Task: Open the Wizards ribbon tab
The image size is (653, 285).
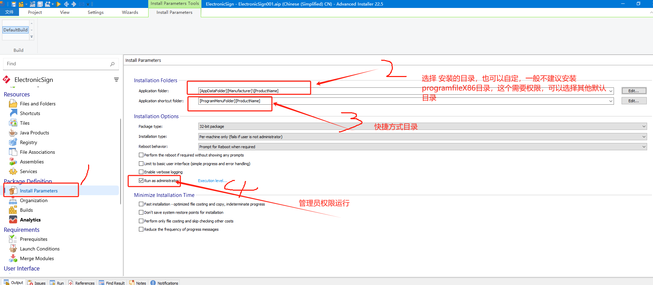Action: (130, 12)
